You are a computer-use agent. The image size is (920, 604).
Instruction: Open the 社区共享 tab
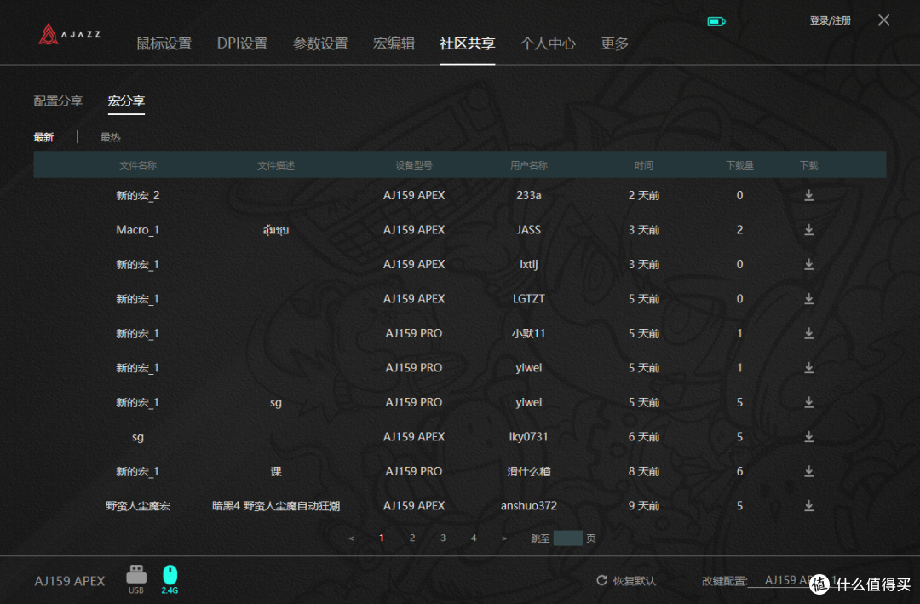pyautogui.click(x=467, y=43)
